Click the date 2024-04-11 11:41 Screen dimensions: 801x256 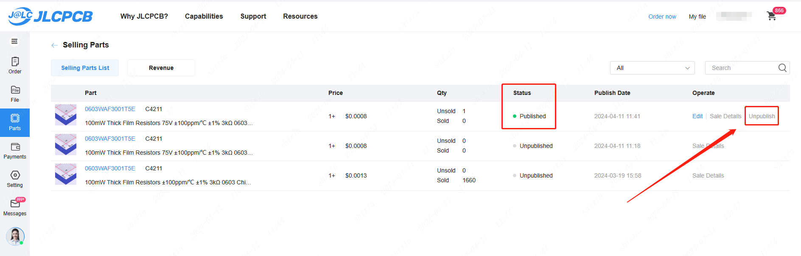(x=617, y=116)
